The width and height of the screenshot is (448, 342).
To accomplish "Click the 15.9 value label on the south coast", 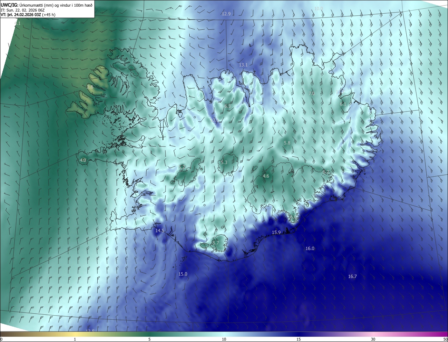I will (x=276, y=233).
